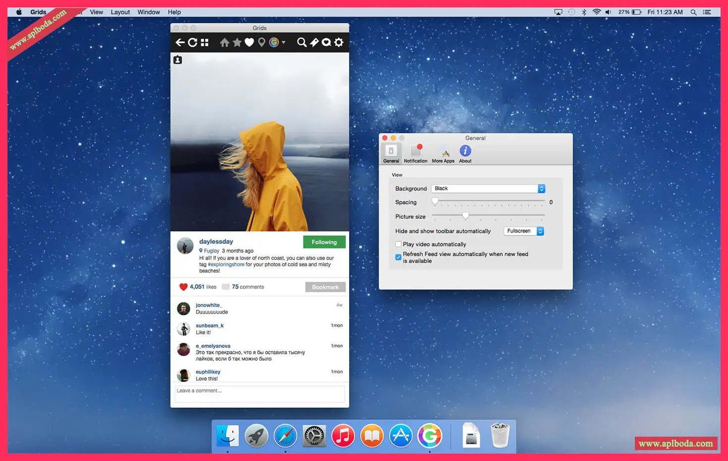Image resolution: width=728 pixels, height=461 pixels.
Task: Go to the home feed icon
Action: coord(224,43)
